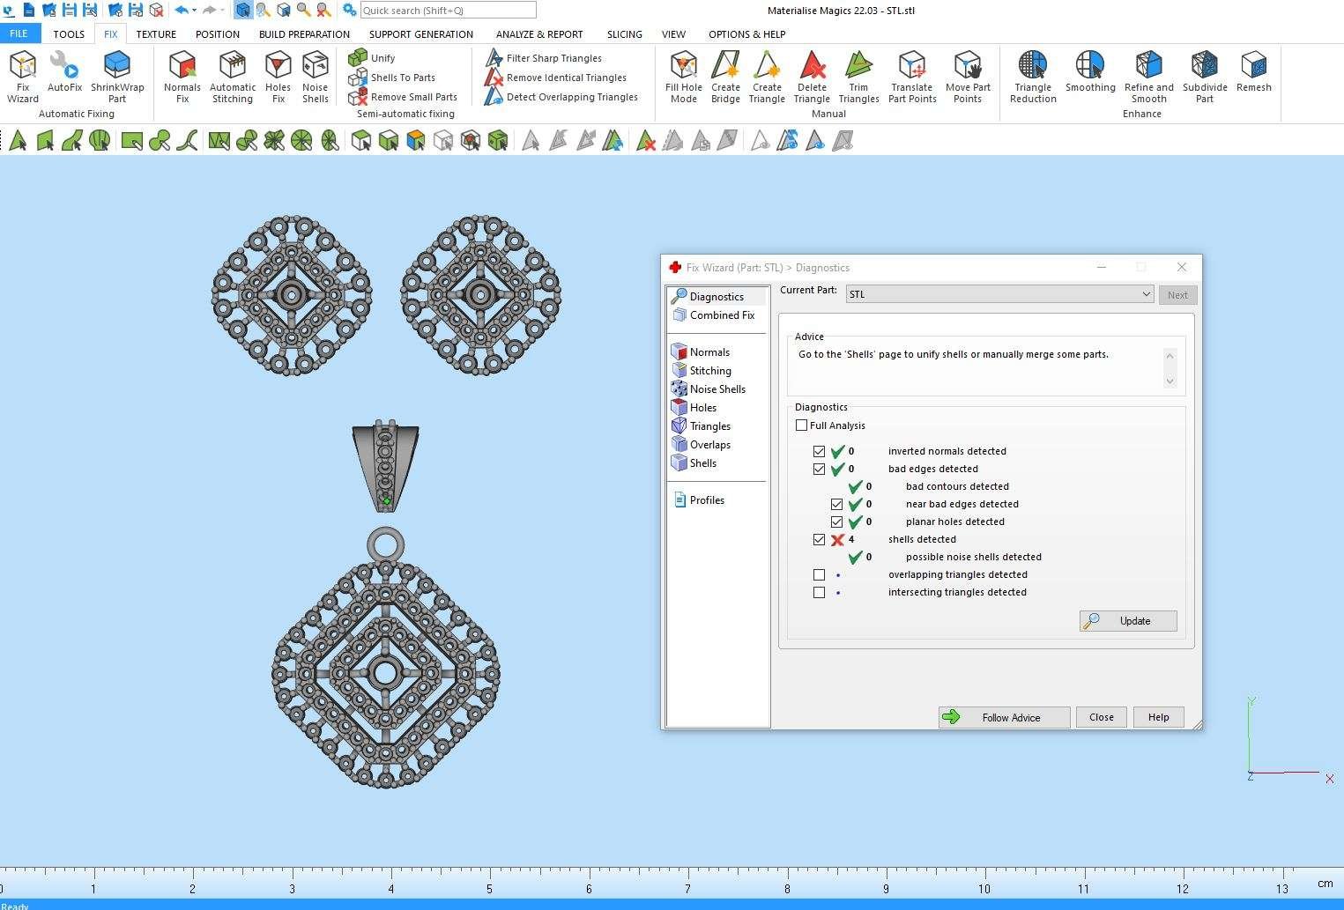The width and height of the screenshot is (1344, 910).
Task: Open the Analyze & Report tab
Action: pos(538,34)
